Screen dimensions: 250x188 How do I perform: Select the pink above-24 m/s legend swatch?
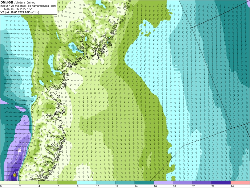(x=240, y=183)
